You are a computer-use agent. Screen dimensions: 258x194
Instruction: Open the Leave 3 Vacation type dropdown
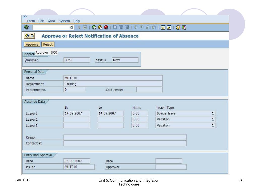tap(213, 125)
